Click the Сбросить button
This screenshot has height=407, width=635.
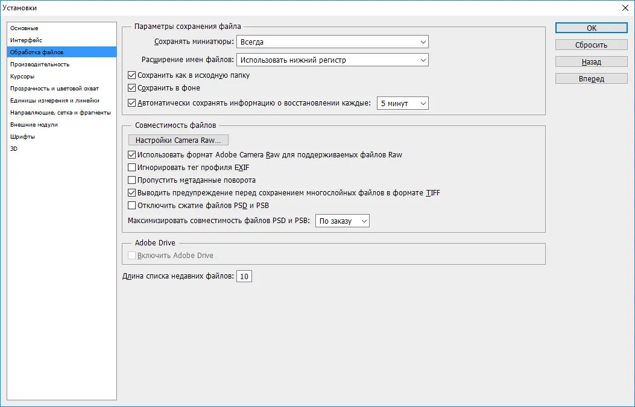tap(591, 45)
